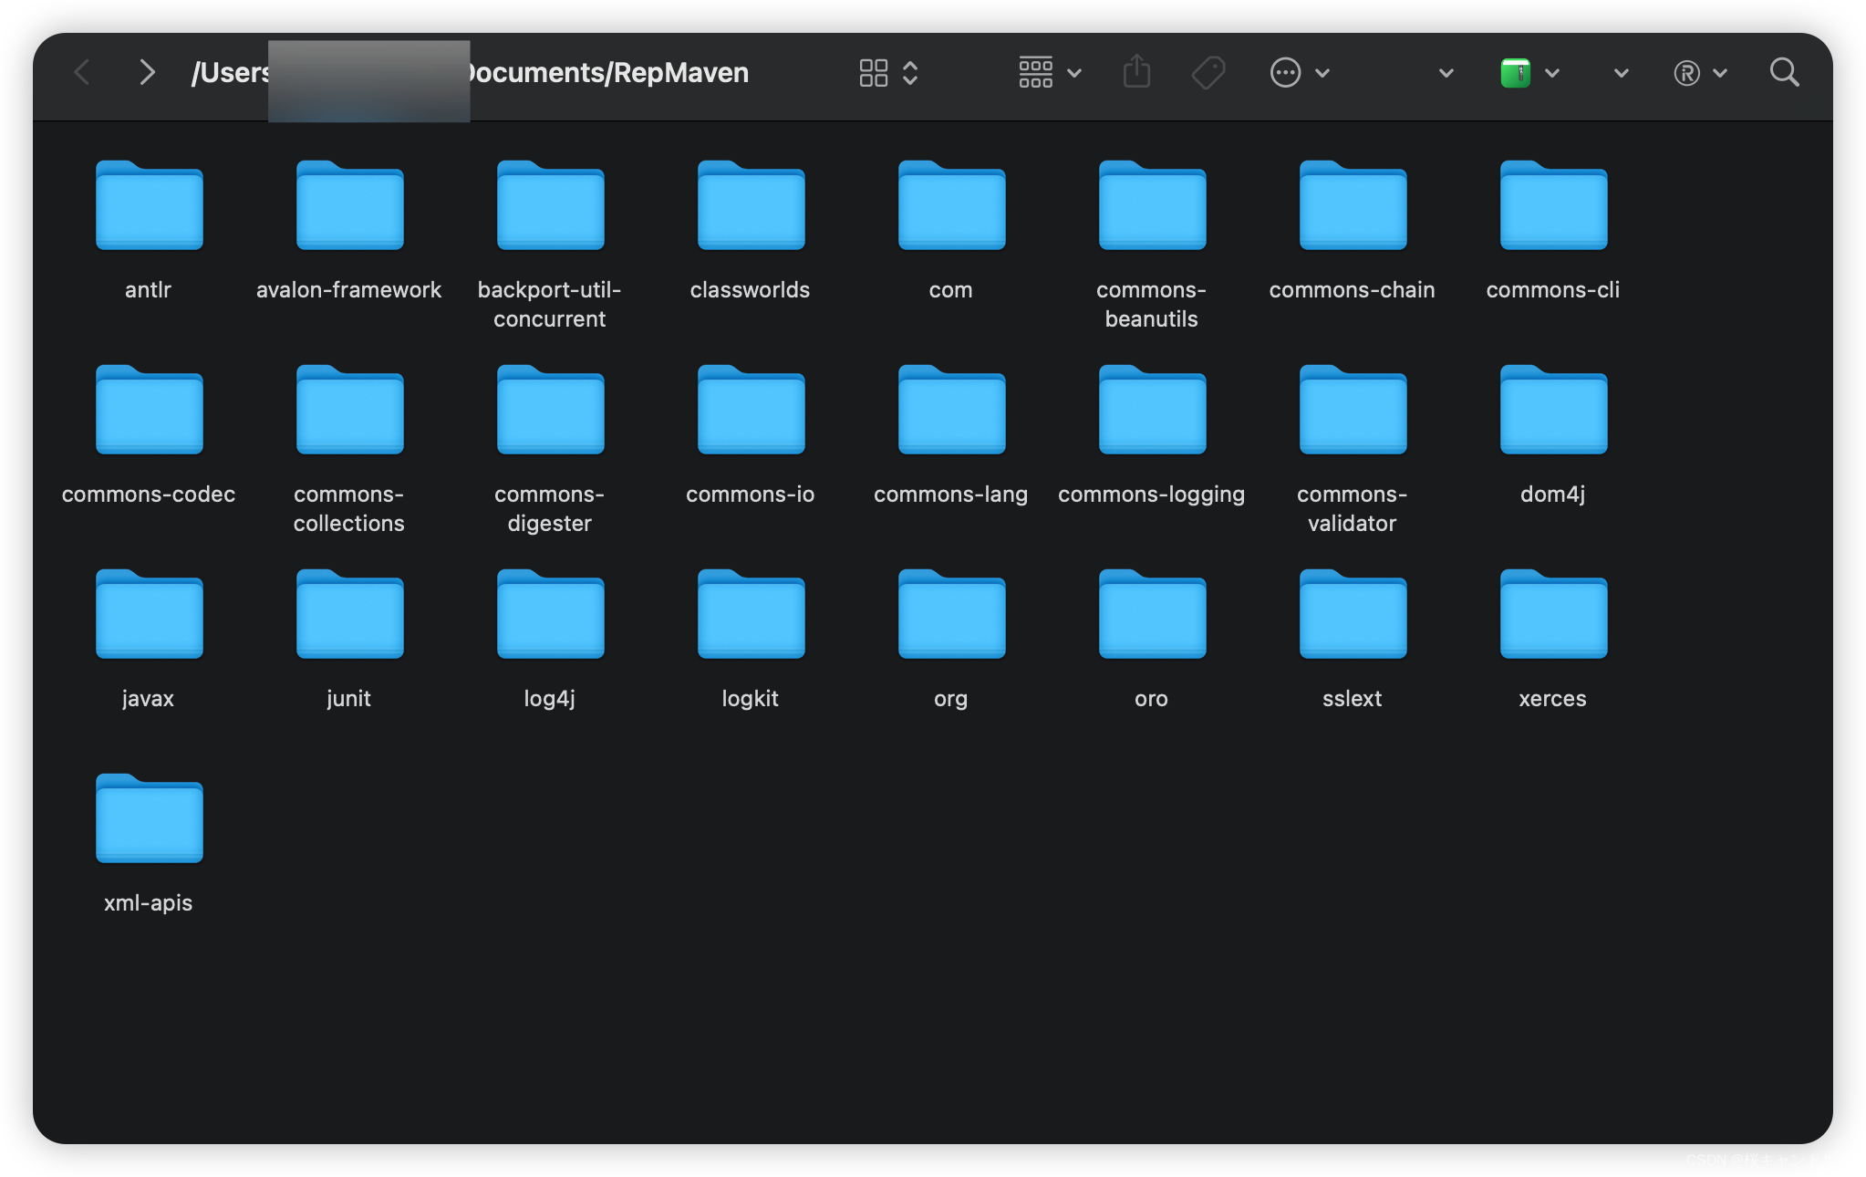The image size is (1866, 1177).
Task: Click the circled R toolbar icon
Action: pyautogui.click(x=1686, y=73)
